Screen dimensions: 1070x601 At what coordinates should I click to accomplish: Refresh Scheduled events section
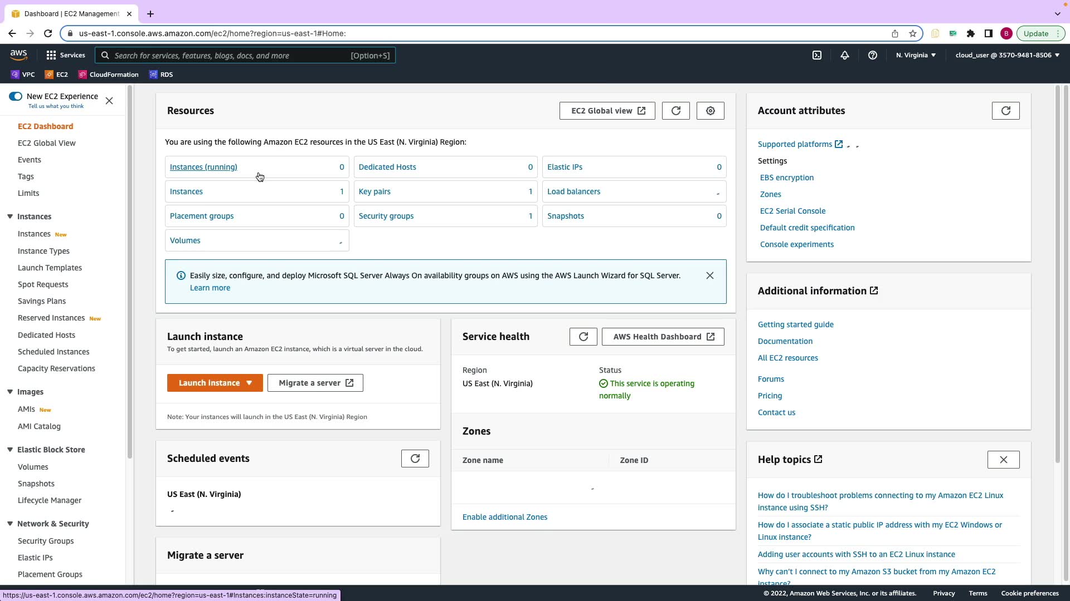click(415, 459)
